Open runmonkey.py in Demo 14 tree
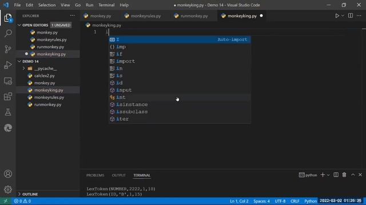 click(x=48, y=105)
